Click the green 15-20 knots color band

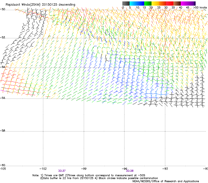tap(148, 3)
